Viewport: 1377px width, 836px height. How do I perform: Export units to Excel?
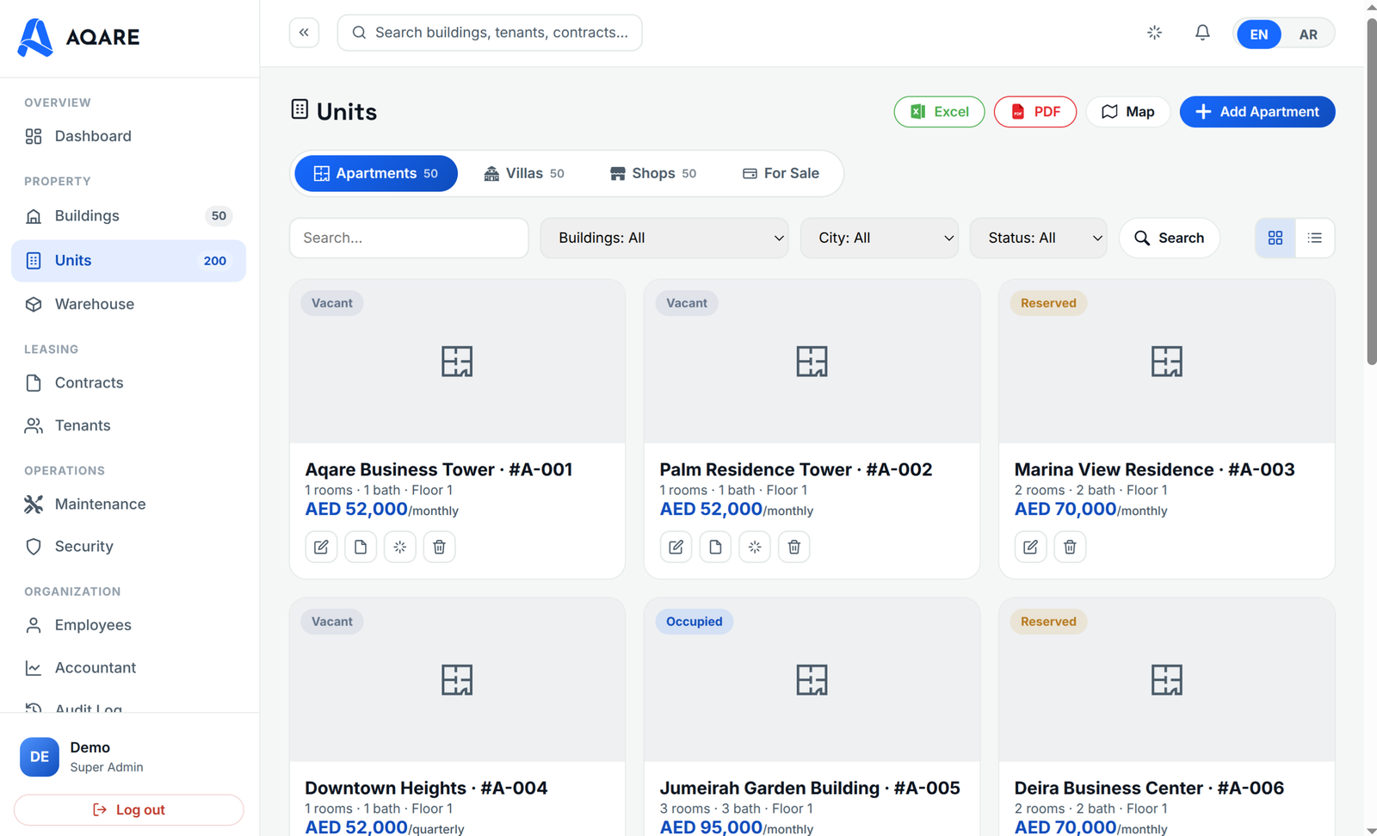point(939,112)
